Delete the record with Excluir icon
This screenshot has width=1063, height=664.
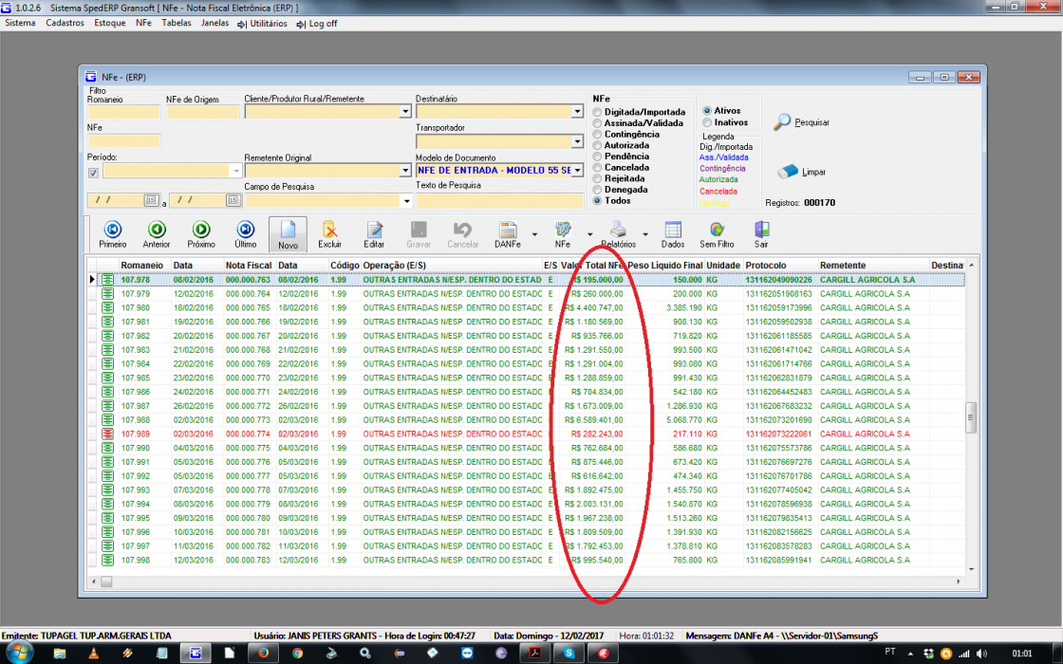click(x=330, y=229)
